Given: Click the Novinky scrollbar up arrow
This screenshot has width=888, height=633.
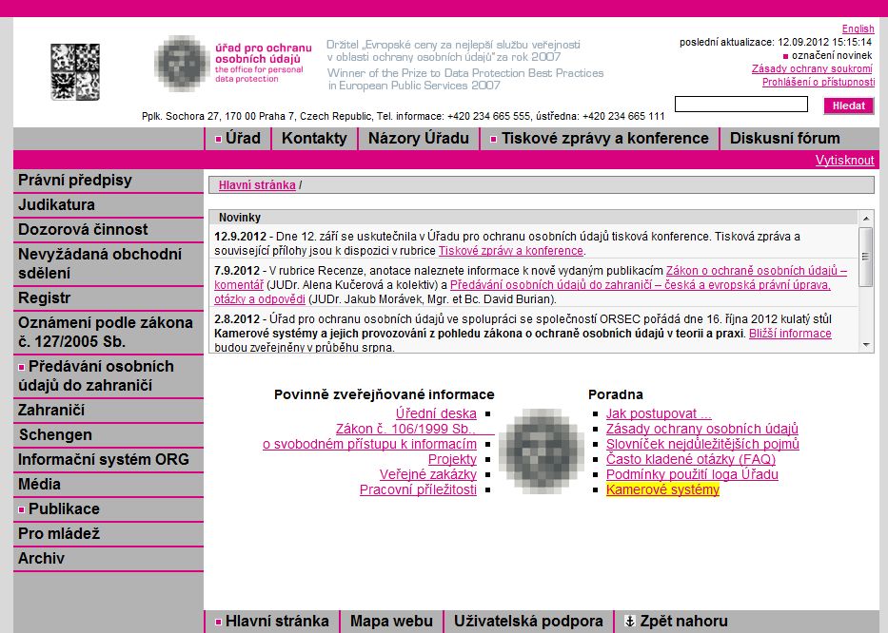Looking at the screenshot, I should [866, 219].
